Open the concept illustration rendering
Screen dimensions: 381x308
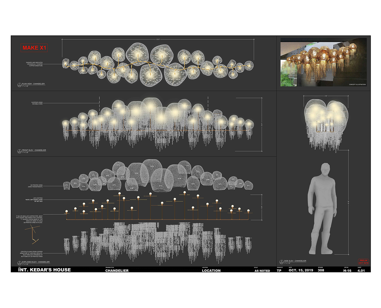click(x=323, y=62)
